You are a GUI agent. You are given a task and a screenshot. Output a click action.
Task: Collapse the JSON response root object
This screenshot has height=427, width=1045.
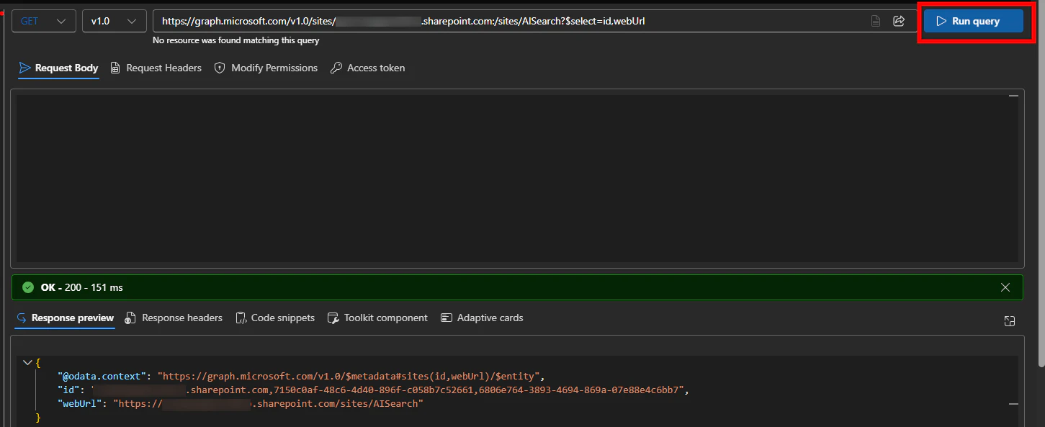point(27,363)
